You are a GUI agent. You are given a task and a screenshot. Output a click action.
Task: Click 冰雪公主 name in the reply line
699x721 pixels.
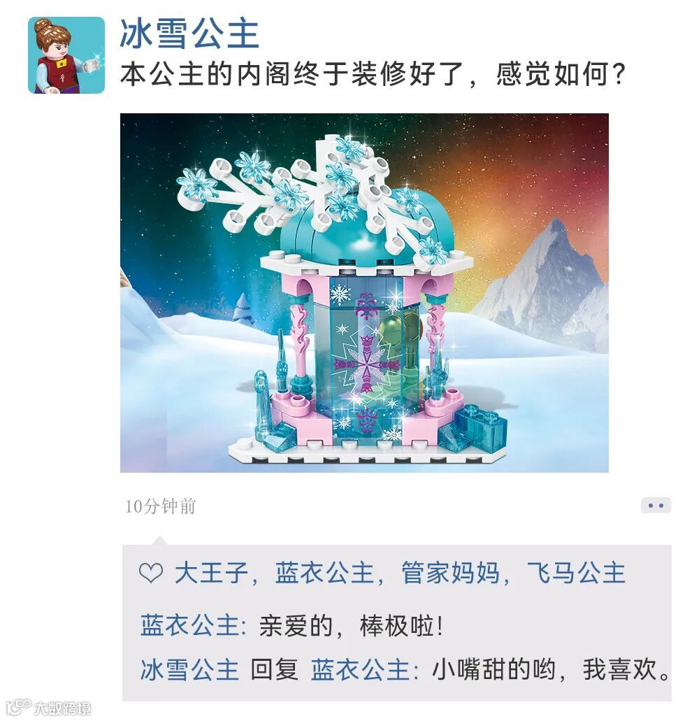coord(189,669)
